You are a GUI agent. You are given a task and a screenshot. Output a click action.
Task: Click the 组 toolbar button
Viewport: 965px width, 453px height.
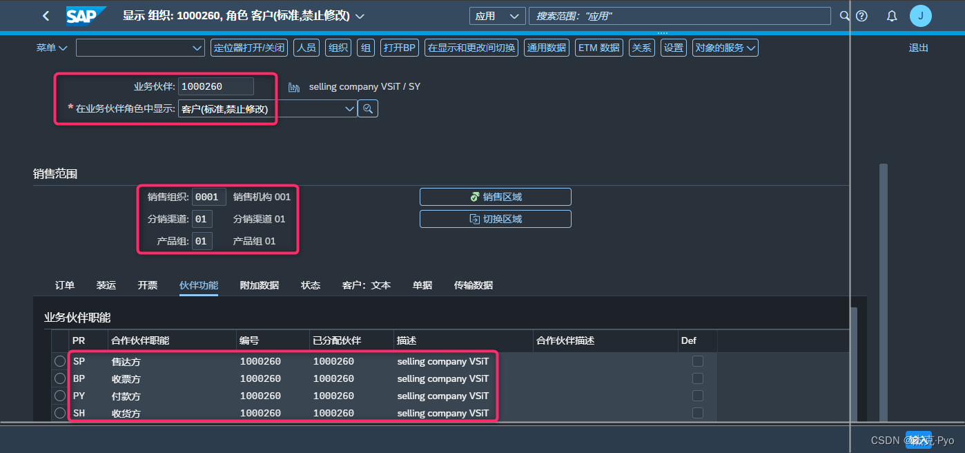point(366,48)
